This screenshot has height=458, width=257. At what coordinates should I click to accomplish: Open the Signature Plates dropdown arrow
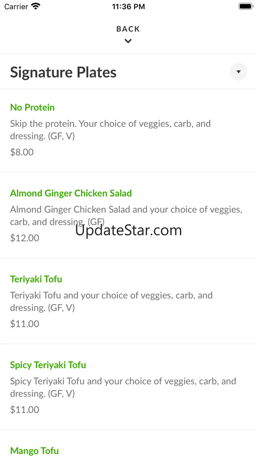point(238,72)
